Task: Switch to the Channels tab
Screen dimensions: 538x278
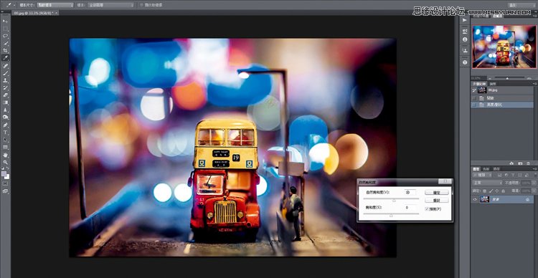Action: (486, 169)
